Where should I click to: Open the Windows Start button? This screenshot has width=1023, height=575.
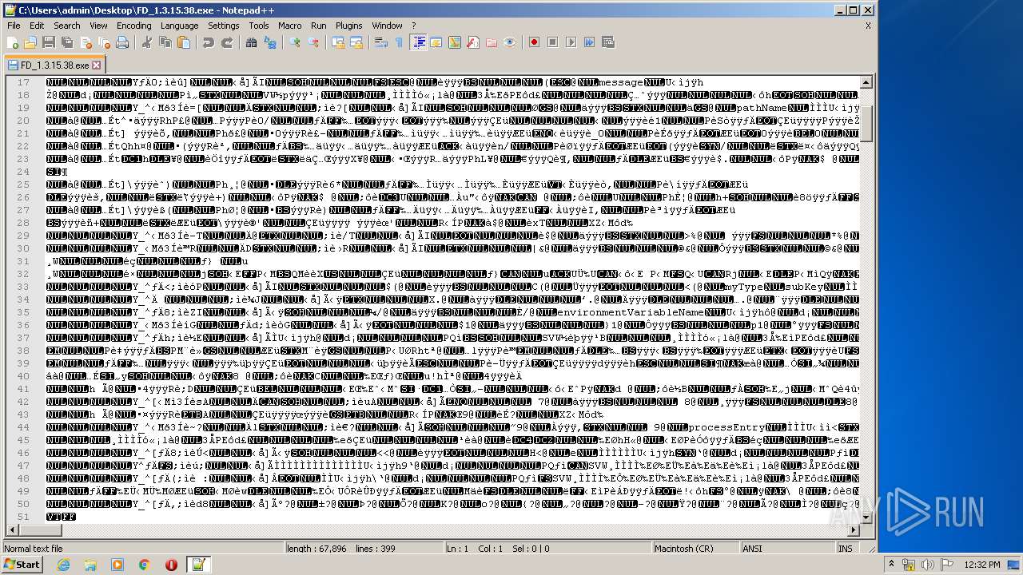point(22,565)
